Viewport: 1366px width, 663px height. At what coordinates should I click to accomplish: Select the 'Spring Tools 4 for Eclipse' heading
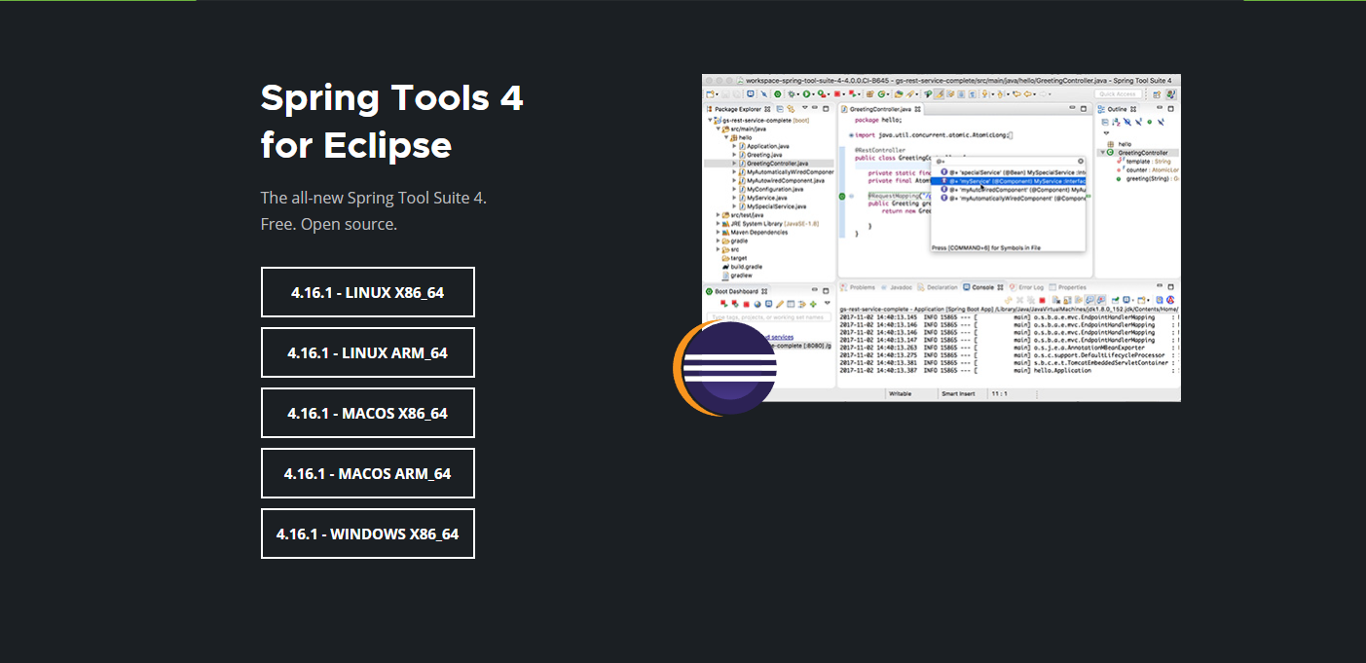pos(391,122)
